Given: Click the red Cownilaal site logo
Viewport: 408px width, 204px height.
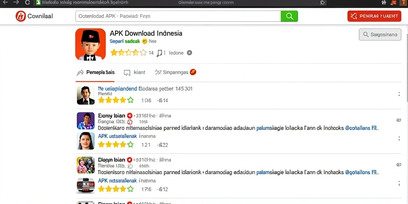Looking at the screenshot, I should (x=21, y=16).
